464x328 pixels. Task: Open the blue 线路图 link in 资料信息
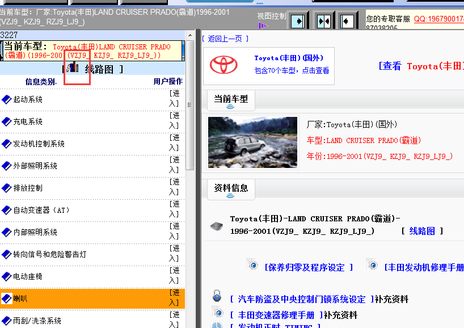click(x=422, y=231)
